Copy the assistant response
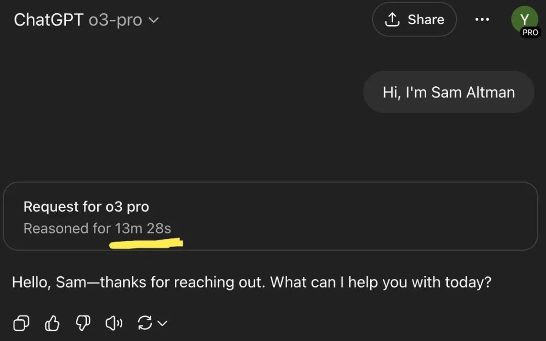This screenshot has height=341, width=546. (x=21, y=323)
